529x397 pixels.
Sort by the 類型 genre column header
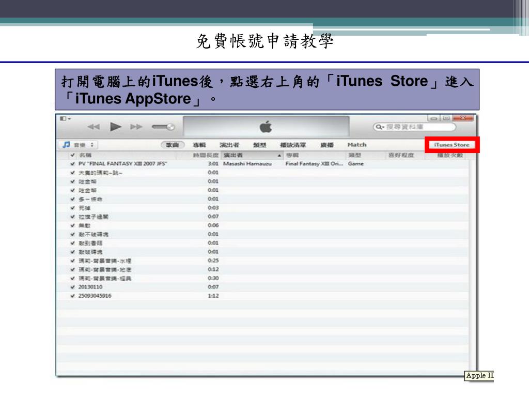tap(355, 155)
